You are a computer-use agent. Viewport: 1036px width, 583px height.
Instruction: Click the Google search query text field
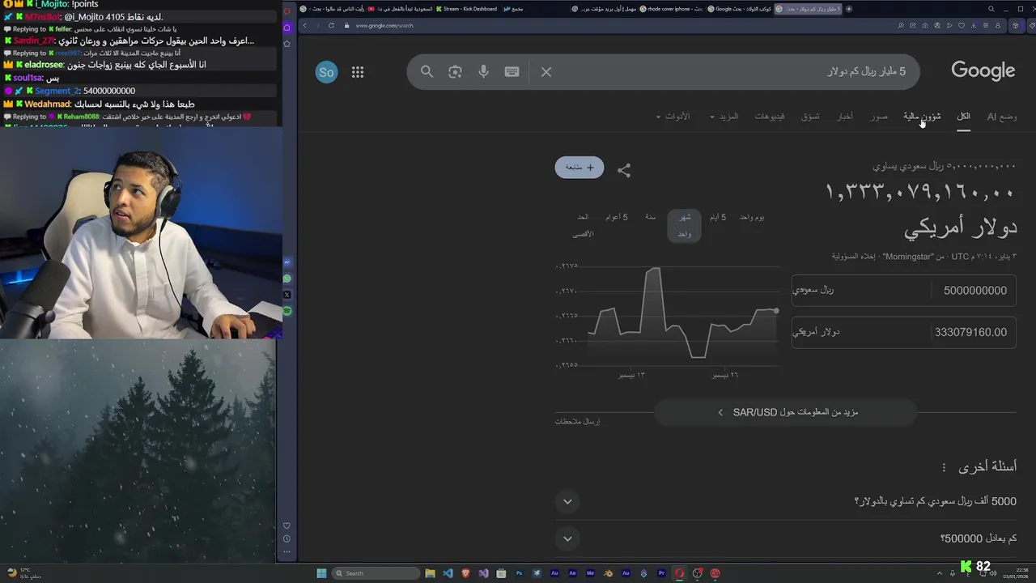[732, 72]
